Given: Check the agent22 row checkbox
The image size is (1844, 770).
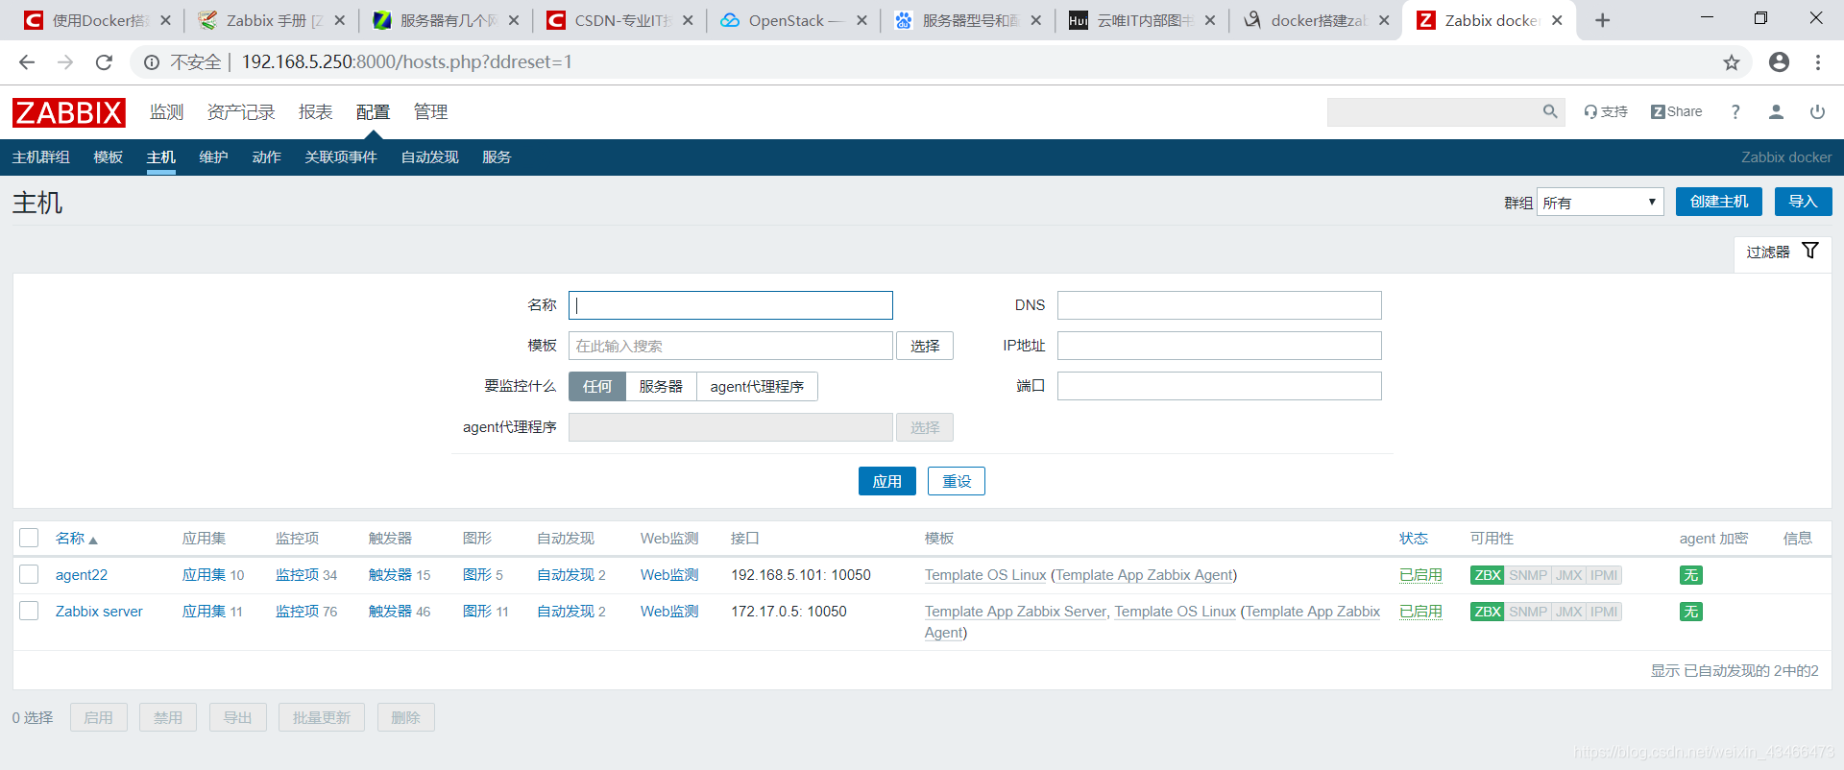Looking at the screenshot, I should pyautogui.click(x=29, y=574).
